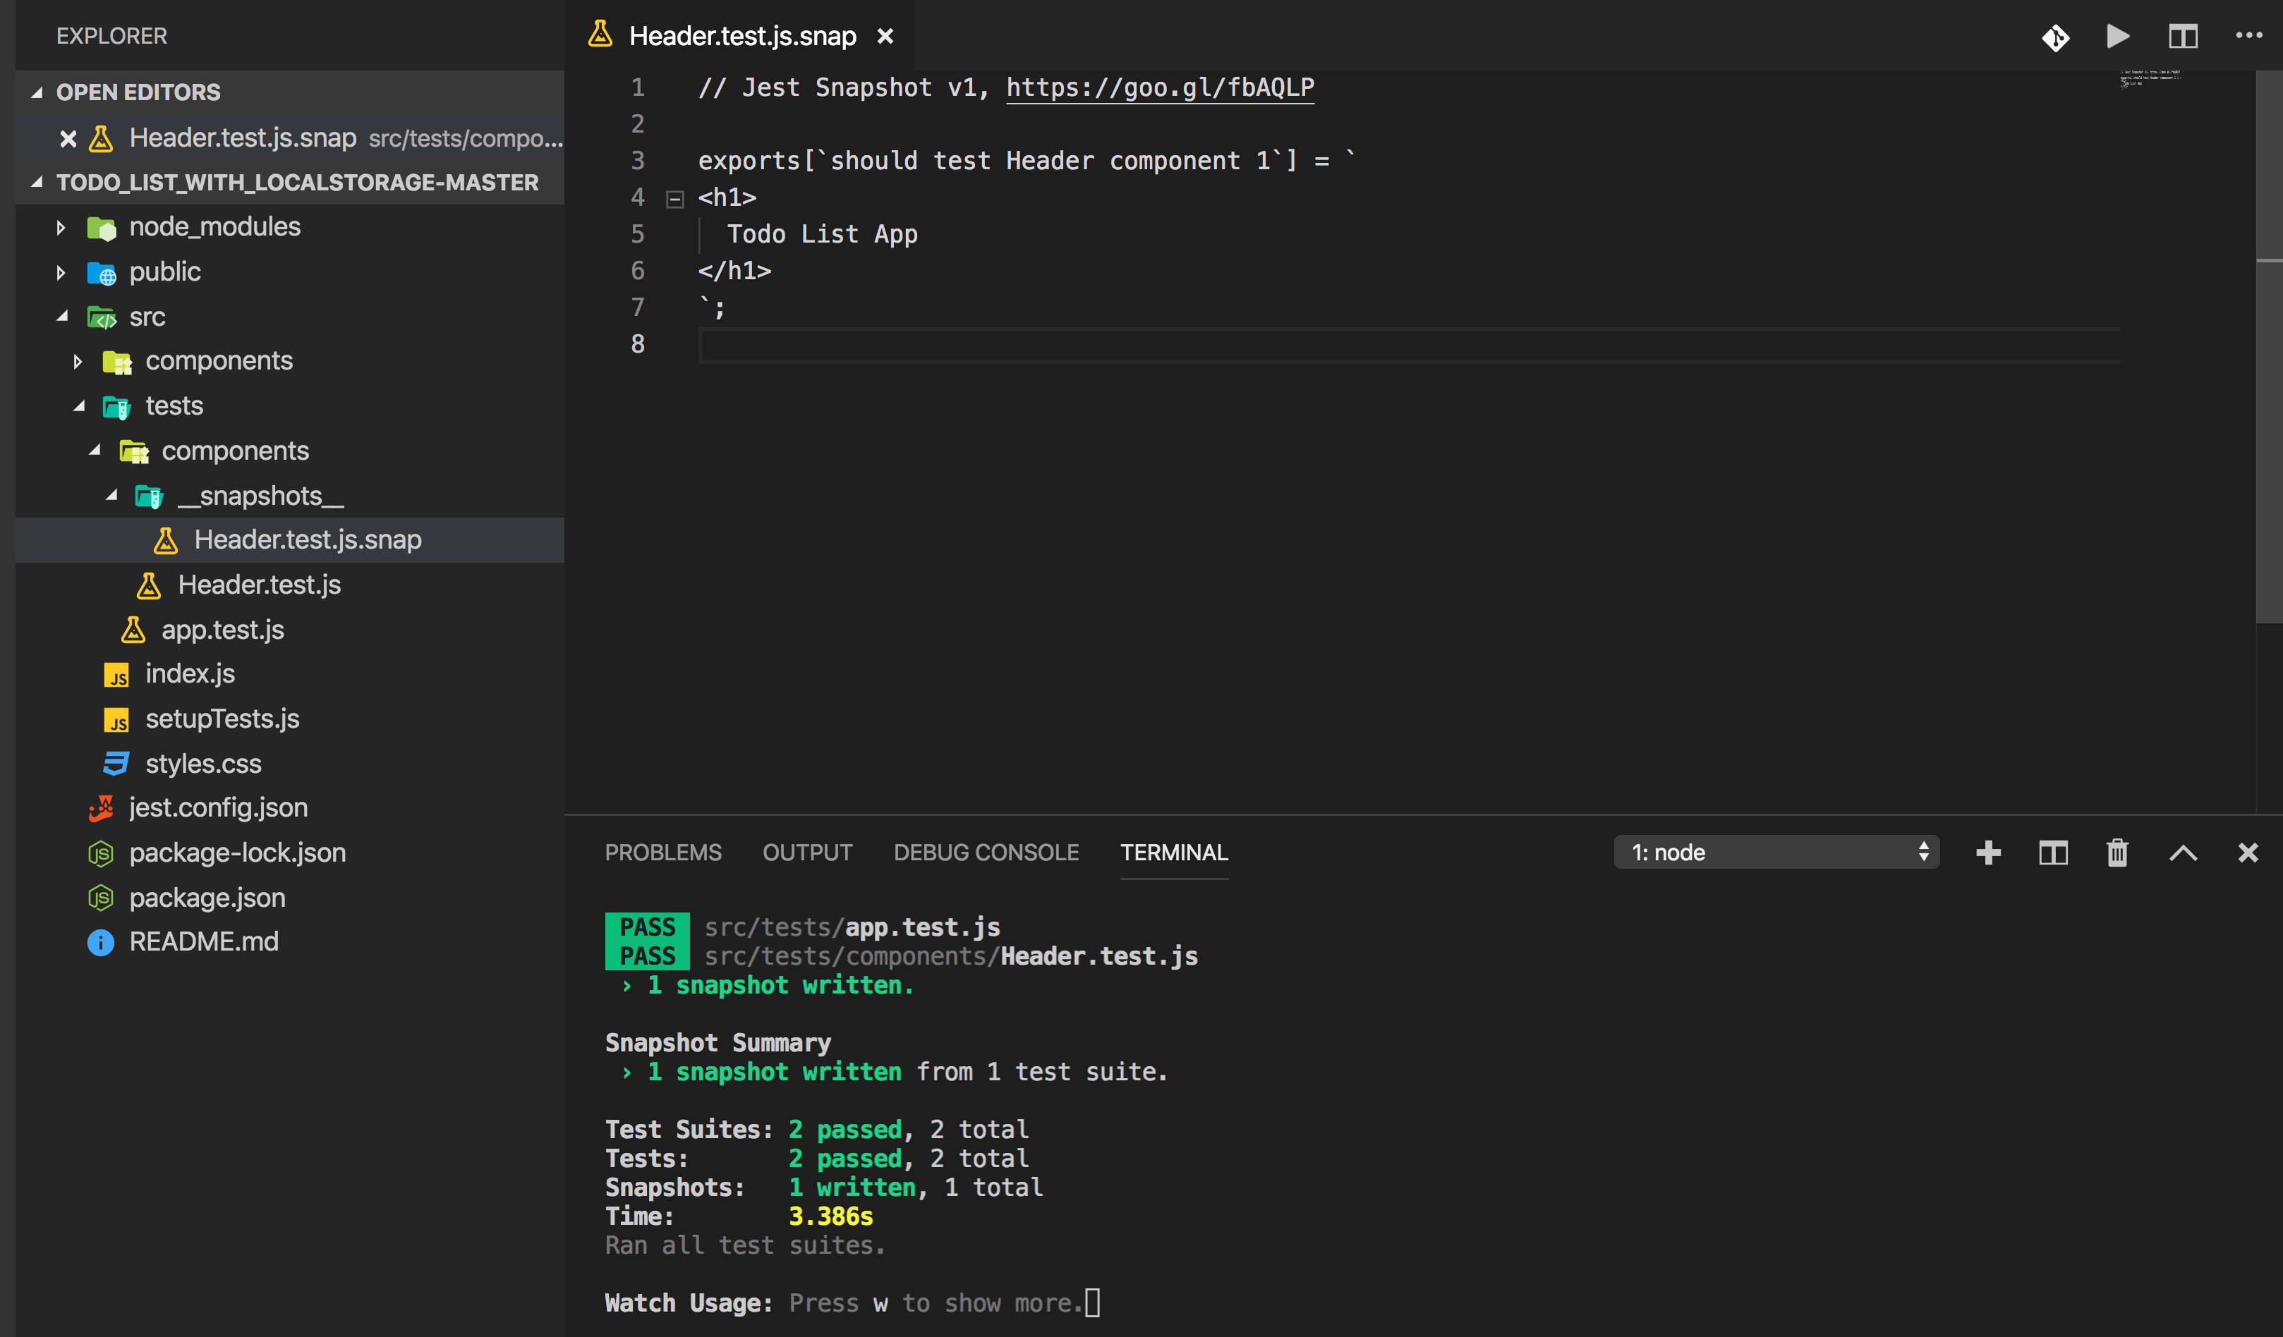The image size is (2283, 1337).
Task: Select the Terminal tab
Action: pyautogui.click(x=1174, y=853)
